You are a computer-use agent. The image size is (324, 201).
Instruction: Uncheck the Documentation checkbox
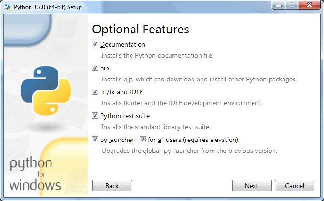point(95,44)
